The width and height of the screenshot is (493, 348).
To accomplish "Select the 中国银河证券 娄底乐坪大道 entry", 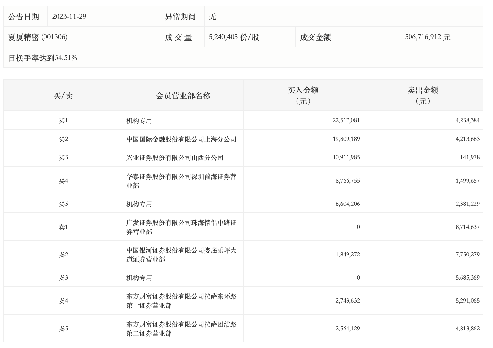I will coord(181,255).
